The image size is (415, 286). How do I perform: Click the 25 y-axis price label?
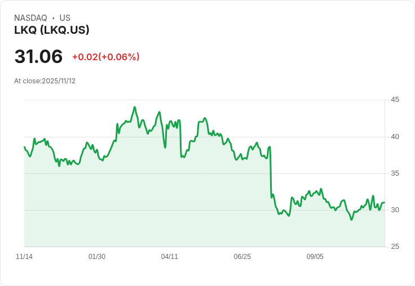point(395,247)
